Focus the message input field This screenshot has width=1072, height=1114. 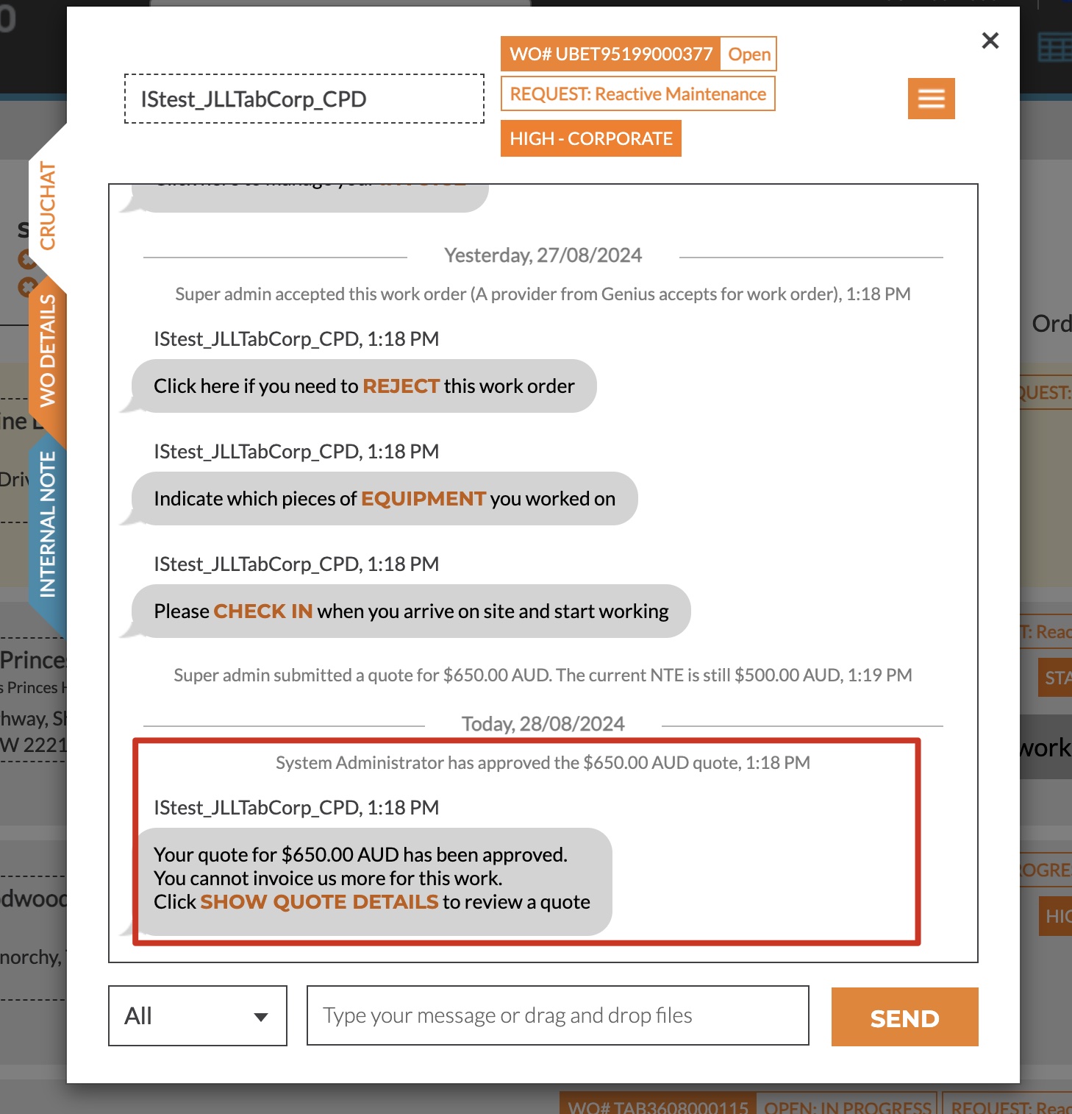point(558,1016)
